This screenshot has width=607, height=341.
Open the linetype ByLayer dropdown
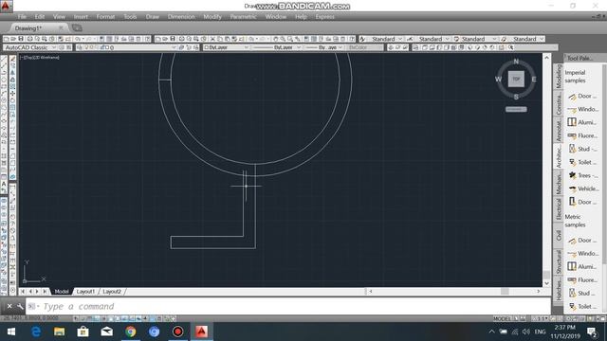[x=277, y=47]
